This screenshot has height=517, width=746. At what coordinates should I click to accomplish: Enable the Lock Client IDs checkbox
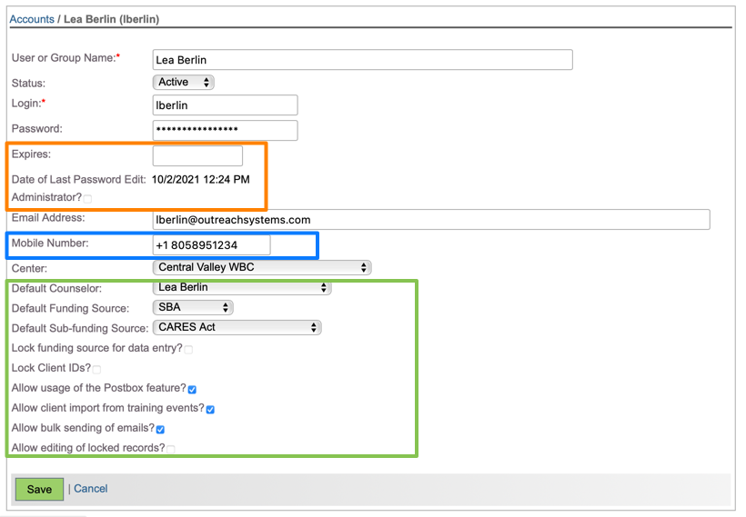96,370
